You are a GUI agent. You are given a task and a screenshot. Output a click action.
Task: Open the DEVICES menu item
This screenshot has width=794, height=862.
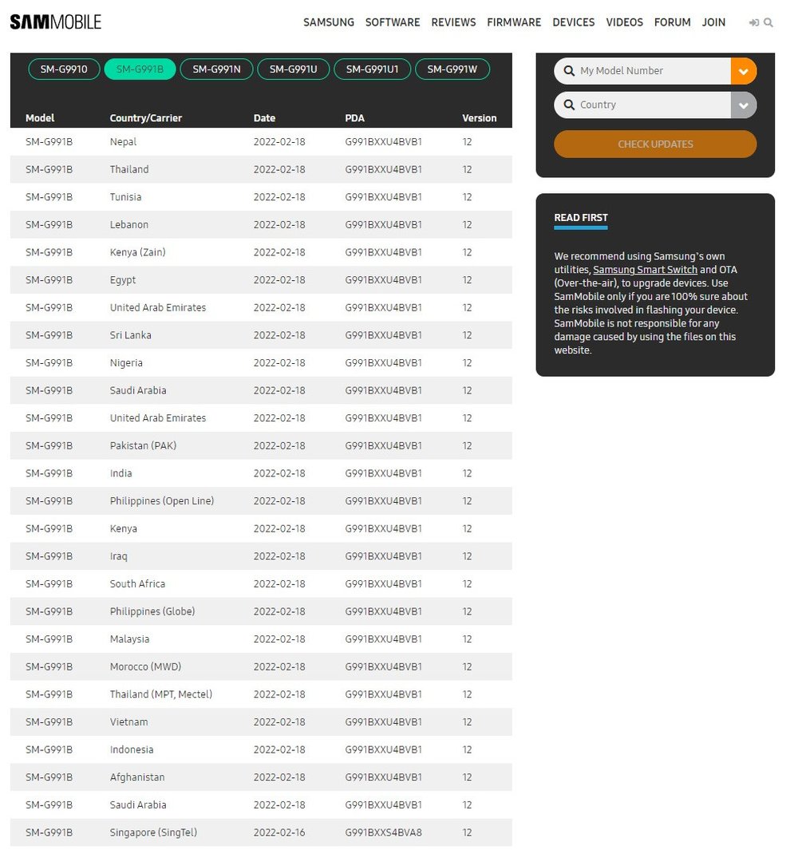pyautogui.click(x=573, y=22)
